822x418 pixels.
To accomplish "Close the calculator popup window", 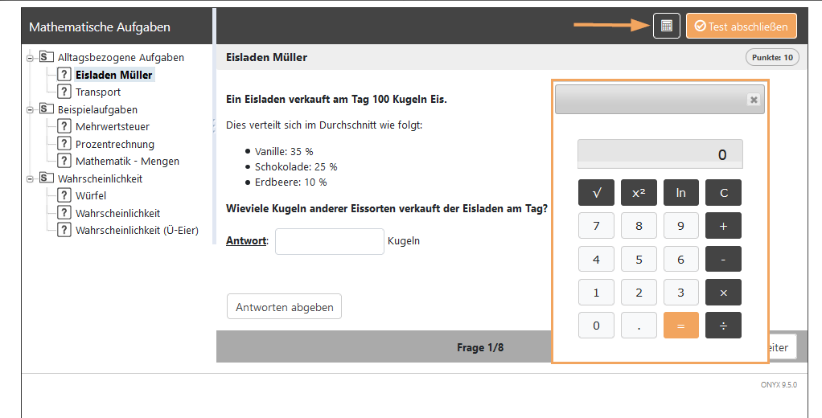I will click(x=753, y=100).
